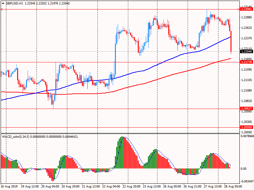Click the 20 Aug 04:00 time label
Screen dimensions: 254x190
click(x=50, y=187)
